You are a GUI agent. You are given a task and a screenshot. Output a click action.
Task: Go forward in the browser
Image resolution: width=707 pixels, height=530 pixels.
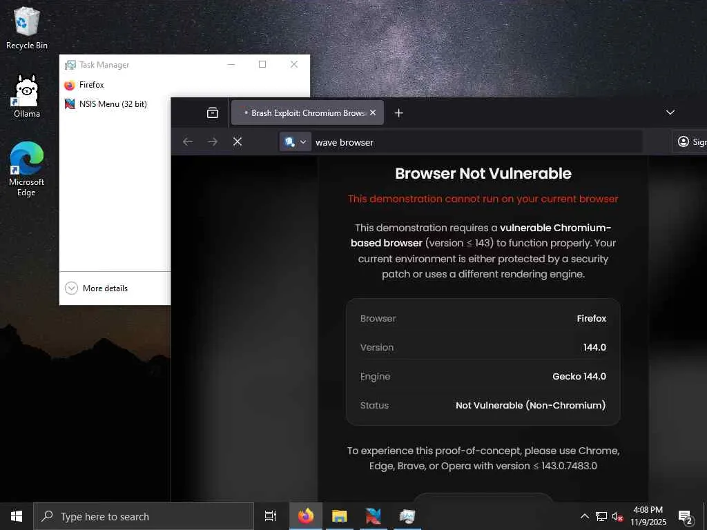pyautogui.click(x=213, y=142)
